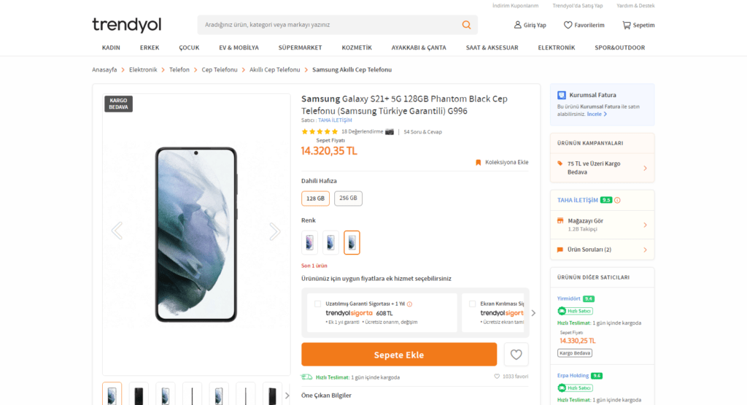Show next product image with right arrow
This screenshot has height=405, width=747.
(x=274, y=231)
